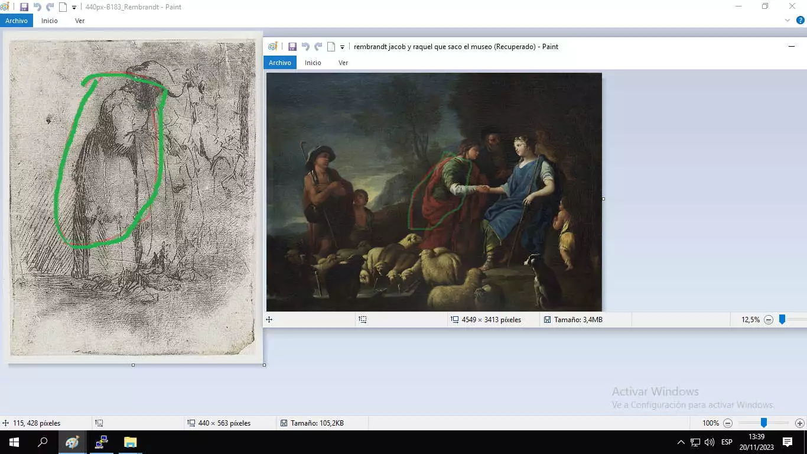The width and height of the screenshot is (807, 454).
Task: Open volume control tray icon
Action: (x=710, y=442)
